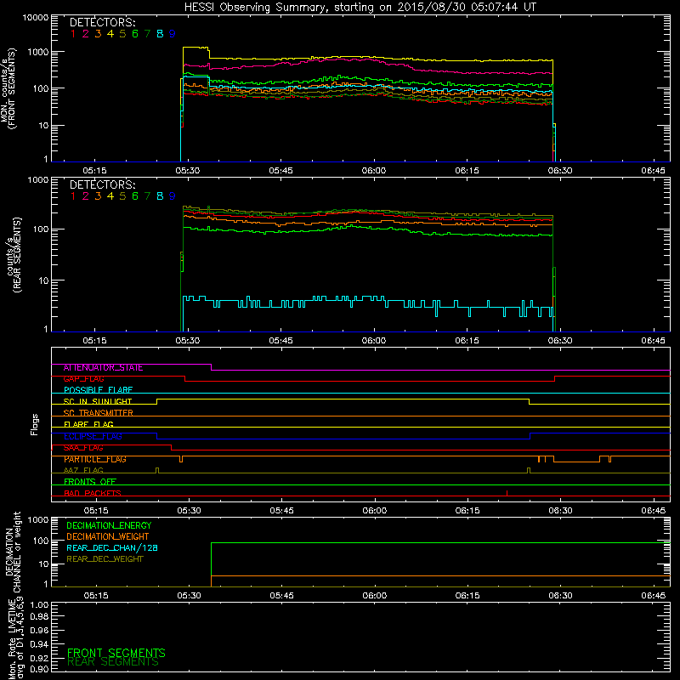Click the PARTICLE_FLAG label
This screenshot has width=680, height=680.
[95, 459]
